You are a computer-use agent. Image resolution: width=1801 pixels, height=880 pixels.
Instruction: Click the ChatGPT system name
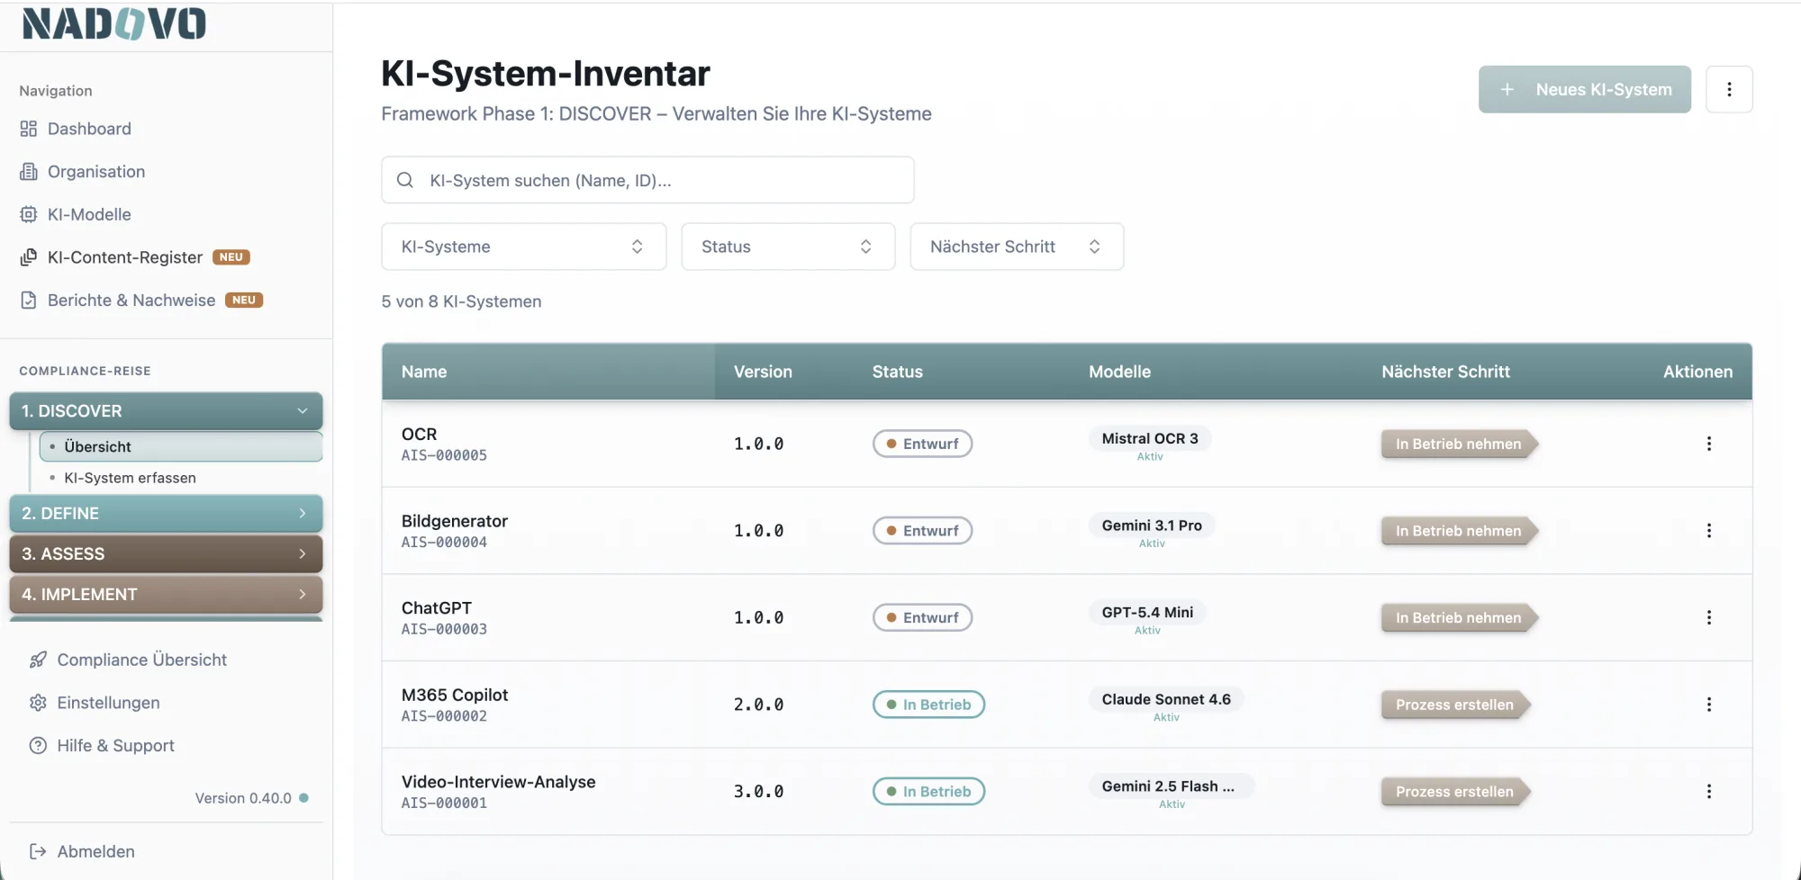(437, 608)
